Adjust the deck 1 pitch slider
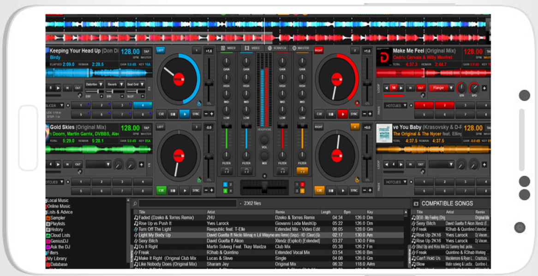 click(x=209, y=83)
